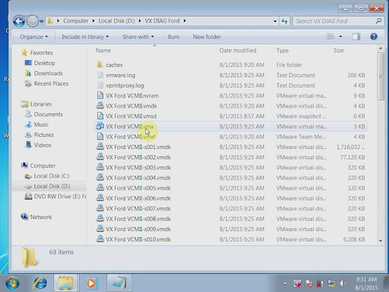Select VX Ford VCMII.vmdk disk icon

tap(100, 106)
